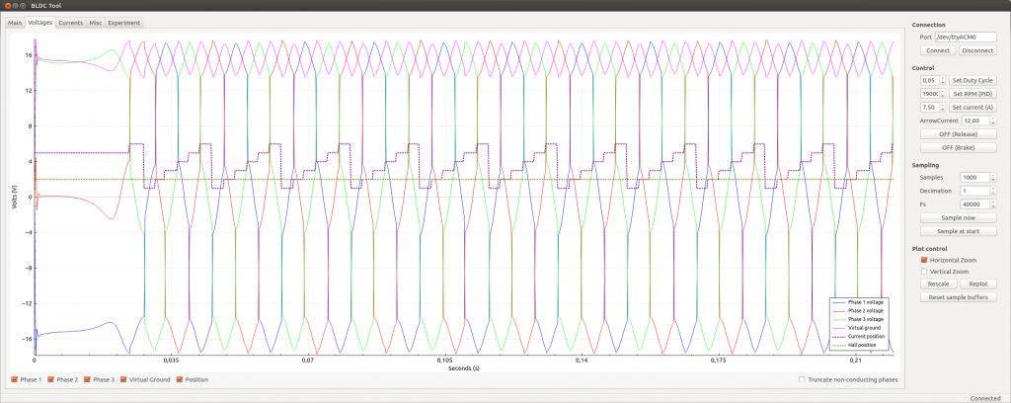1011x403 pixels.
Task: Click the Fs 40000 field
Action: pyautogui.click(x=974, y=204)
